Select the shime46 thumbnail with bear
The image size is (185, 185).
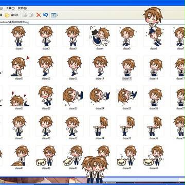click(154, 156)
